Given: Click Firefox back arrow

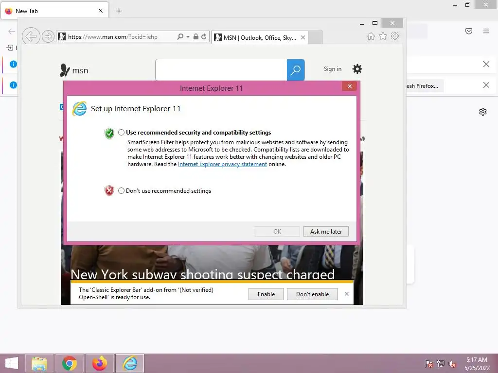Looking at the screenshot, I should coord(12,31).
